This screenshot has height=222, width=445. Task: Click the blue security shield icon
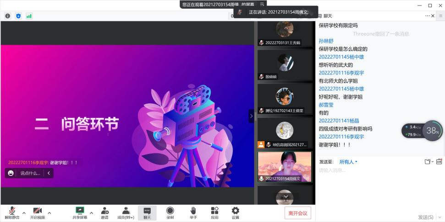click(18, 16)
